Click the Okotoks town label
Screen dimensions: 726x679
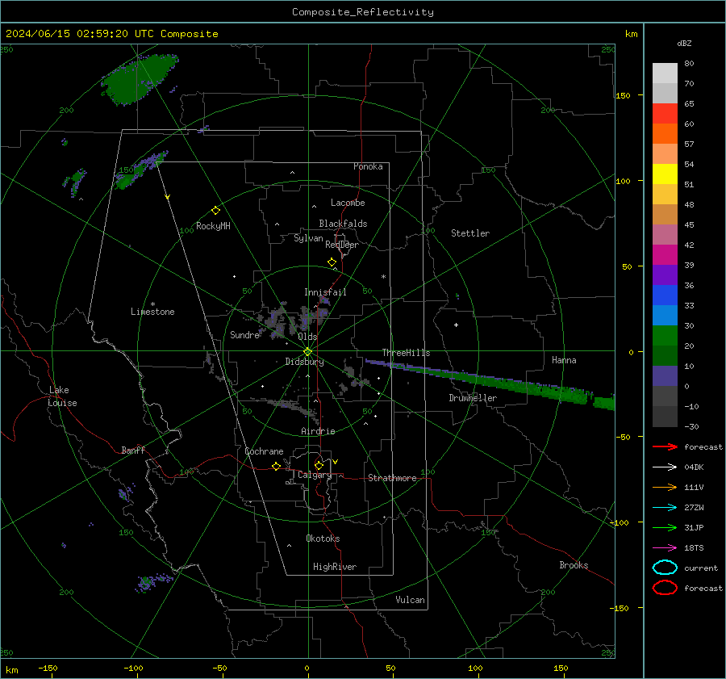point(323,539)
